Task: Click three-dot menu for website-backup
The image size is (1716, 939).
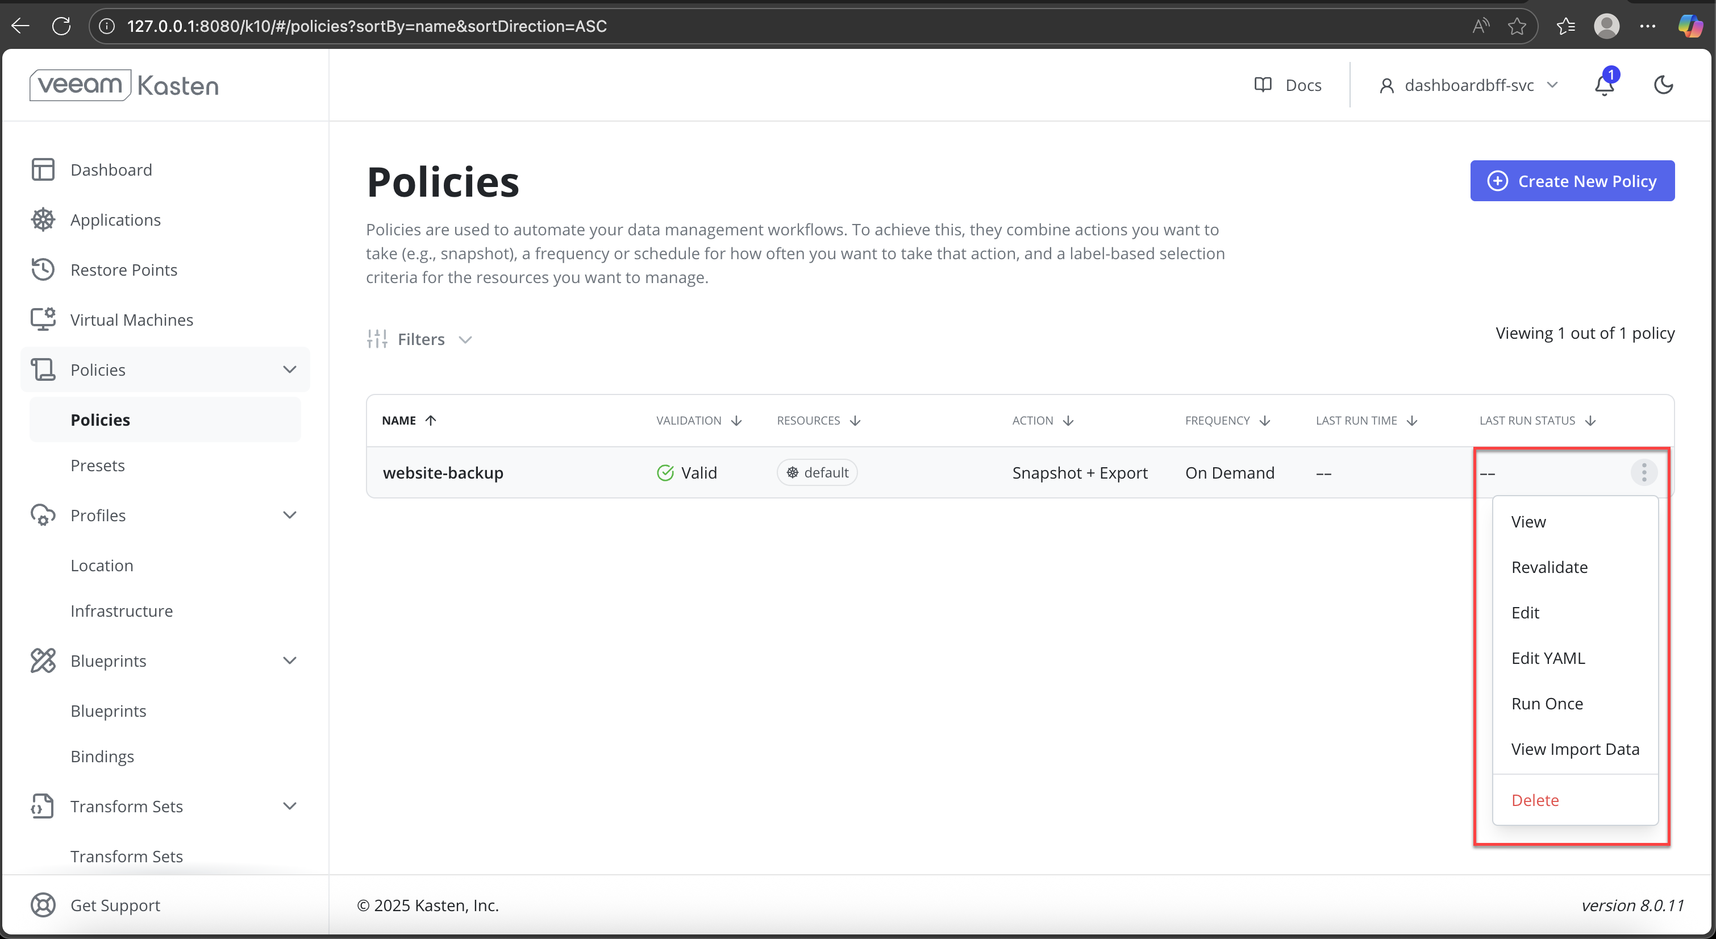Action: pos(1643,472)
